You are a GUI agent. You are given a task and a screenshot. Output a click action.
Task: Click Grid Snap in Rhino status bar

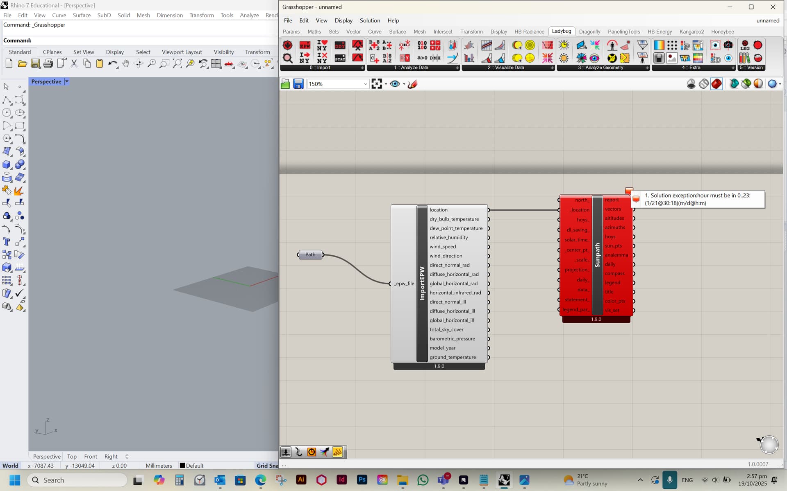267,466
